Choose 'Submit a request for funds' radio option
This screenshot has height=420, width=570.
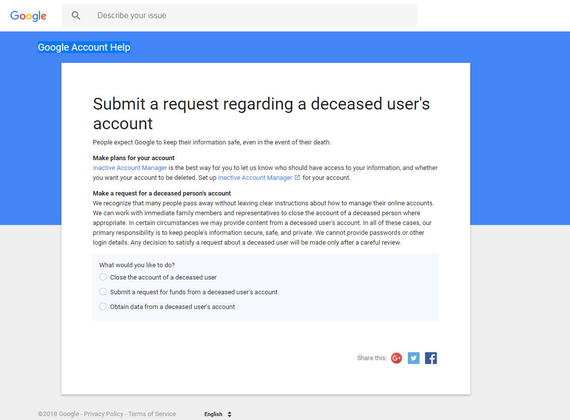pos(103,292)
